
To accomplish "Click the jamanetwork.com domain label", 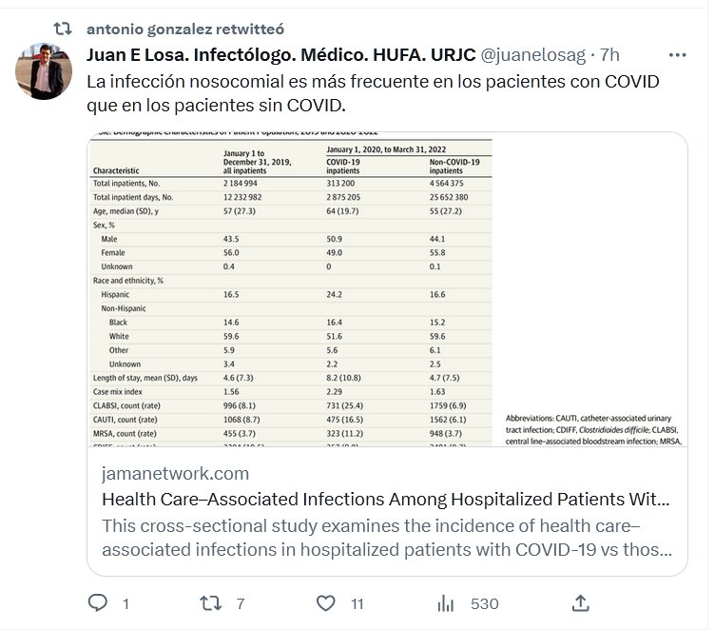I will [176, 473].
